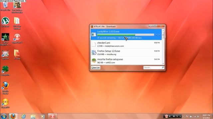Select the HyperCam 3 desktop shortcut

click(x=17, y=39)
